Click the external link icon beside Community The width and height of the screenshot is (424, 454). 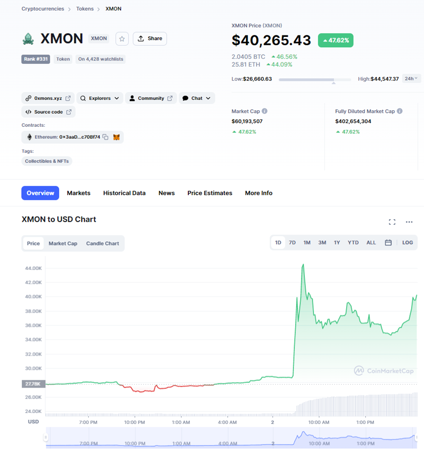(x=170, y=98)
